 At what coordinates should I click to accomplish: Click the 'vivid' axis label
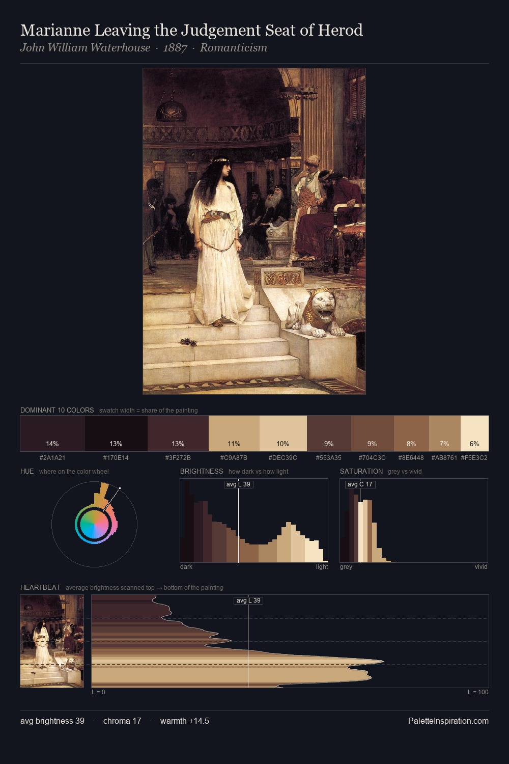pyautogui.click(x=481, y=567)
